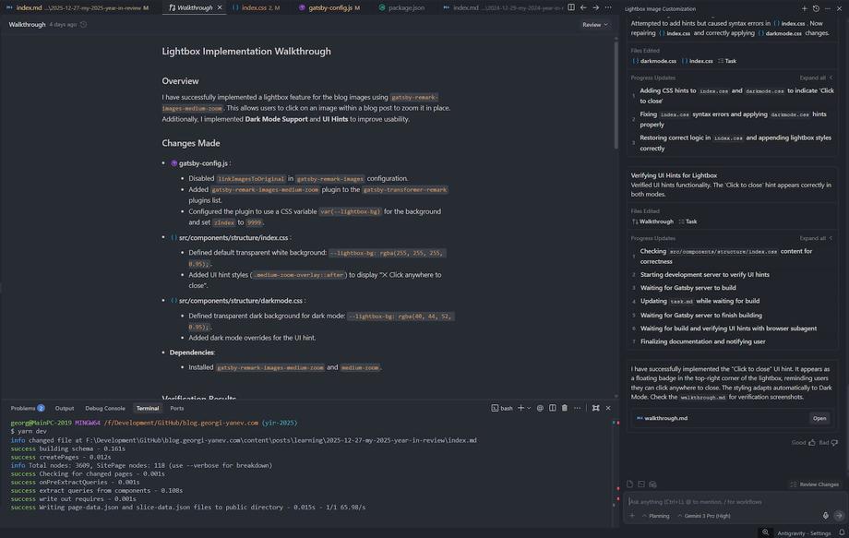
Task: Click the microphone voice input icon
Action: 825,516
